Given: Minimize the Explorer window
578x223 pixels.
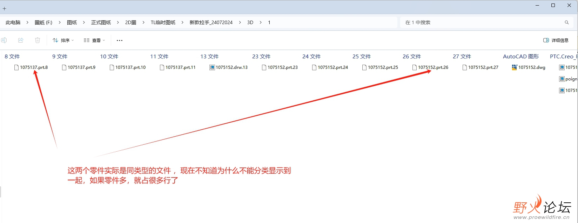Looking at the screenshot, I should (537, 5).
